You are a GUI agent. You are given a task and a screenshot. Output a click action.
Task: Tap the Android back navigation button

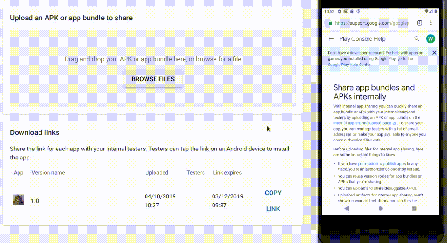346,208
